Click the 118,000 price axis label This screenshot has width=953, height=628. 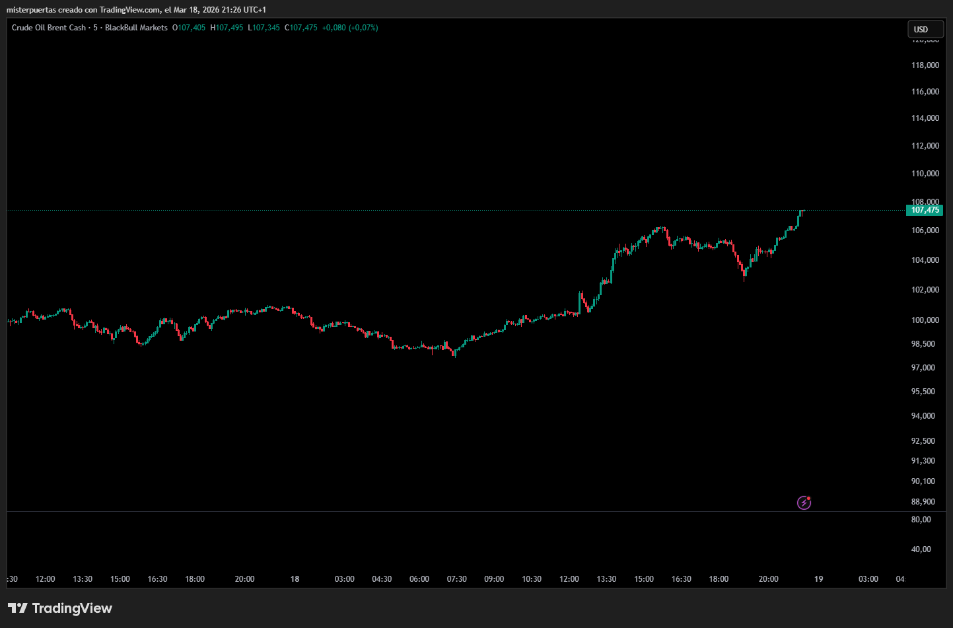925,65
